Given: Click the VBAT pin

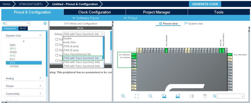Looking at the screenshot, I should 134,69.
